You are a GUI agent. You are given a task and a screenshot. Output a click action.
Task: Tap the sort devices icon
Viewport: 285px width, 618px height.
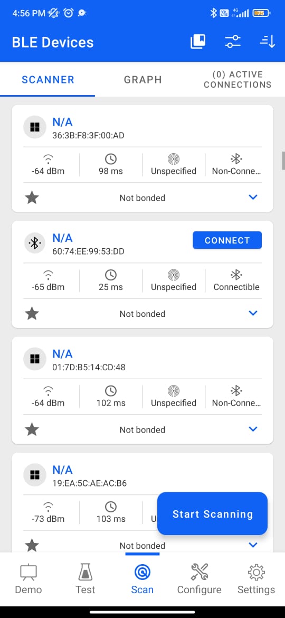pos(267,41)
